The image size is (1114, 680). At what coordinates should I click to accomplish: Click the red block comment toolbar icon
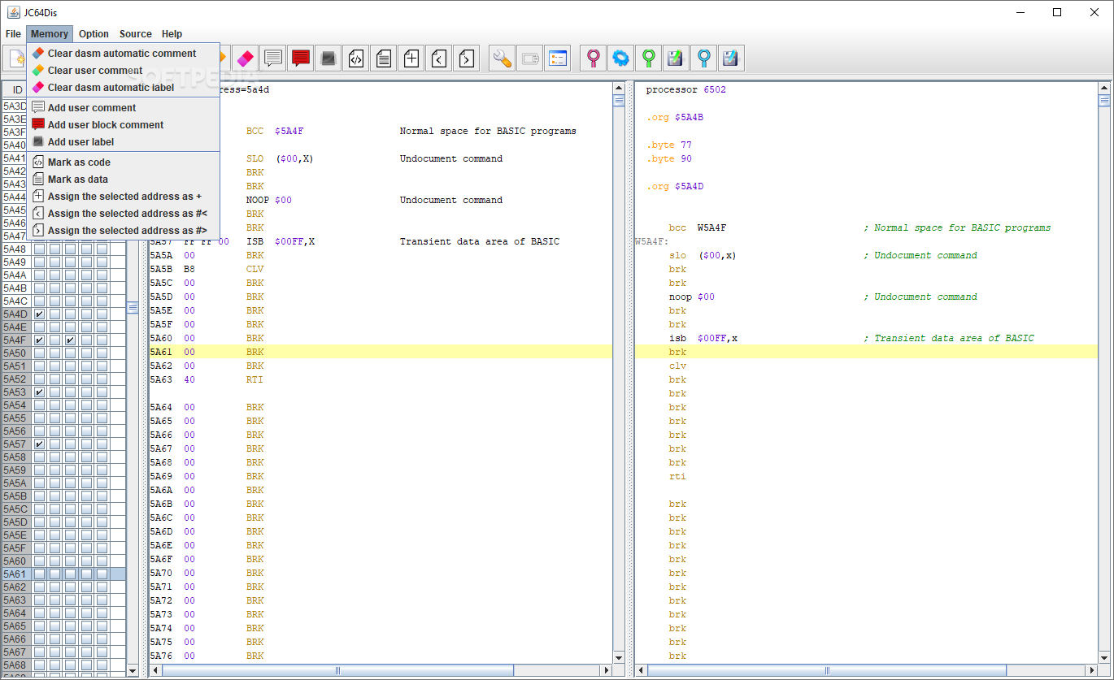tap(301, 58)
